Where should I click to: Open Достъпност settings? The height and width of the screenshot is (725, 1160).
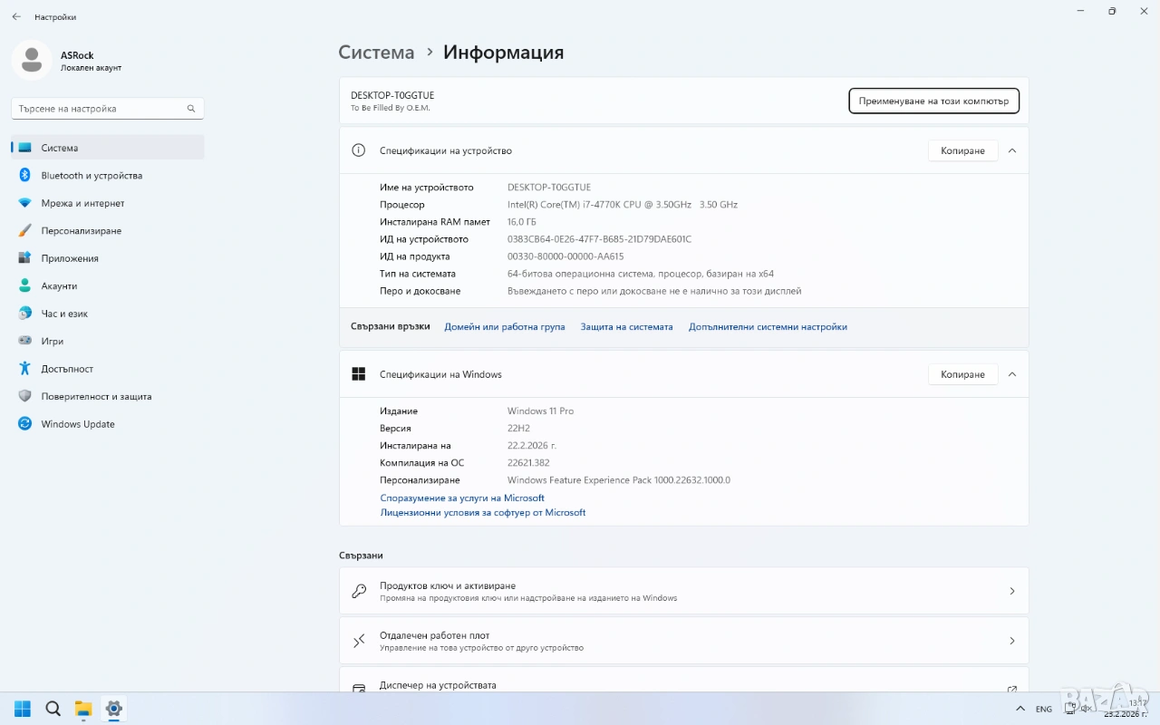67,369
